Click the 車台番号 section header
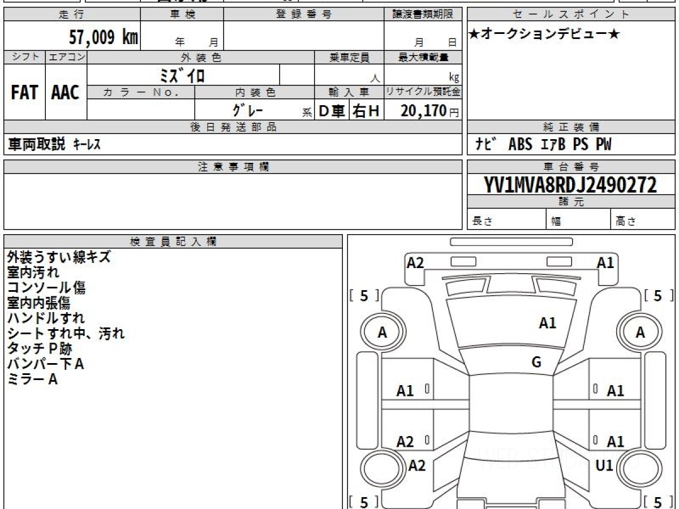The height and width of the screenshot is (509, 679). [571, 167]
